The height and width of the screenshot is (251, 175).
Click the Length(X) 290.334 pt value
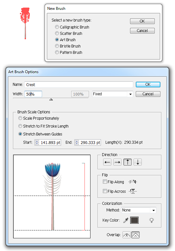coord(133,142)
